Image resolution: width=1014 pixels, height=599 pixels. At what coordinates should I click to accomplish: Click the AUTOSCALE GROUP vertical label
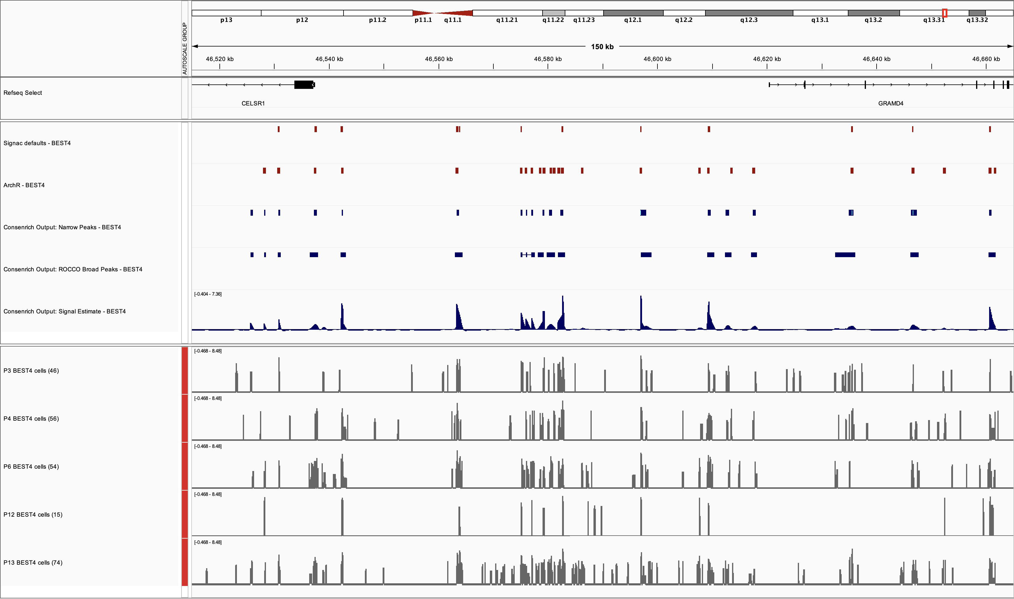[185, 49]
